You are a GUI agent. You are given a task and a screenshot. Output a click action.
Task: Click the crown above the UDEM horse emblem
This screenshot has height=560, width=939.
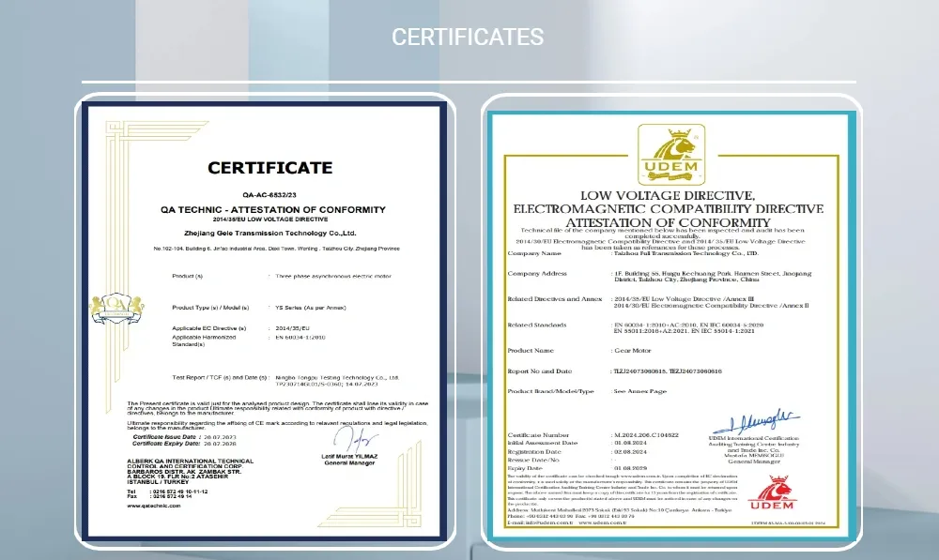click(681, 131)
